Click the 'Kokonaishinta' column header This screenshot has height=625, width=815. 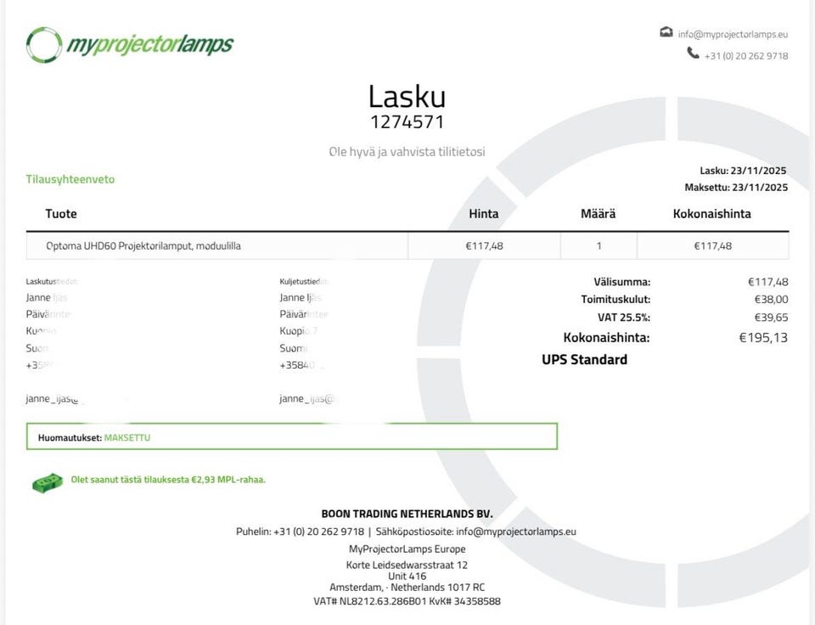coord(712,214)
